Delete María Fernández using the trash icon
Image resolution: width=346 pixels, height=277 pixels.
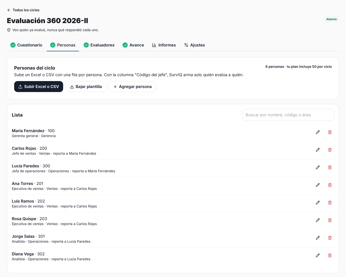click(x=330, y=132)
